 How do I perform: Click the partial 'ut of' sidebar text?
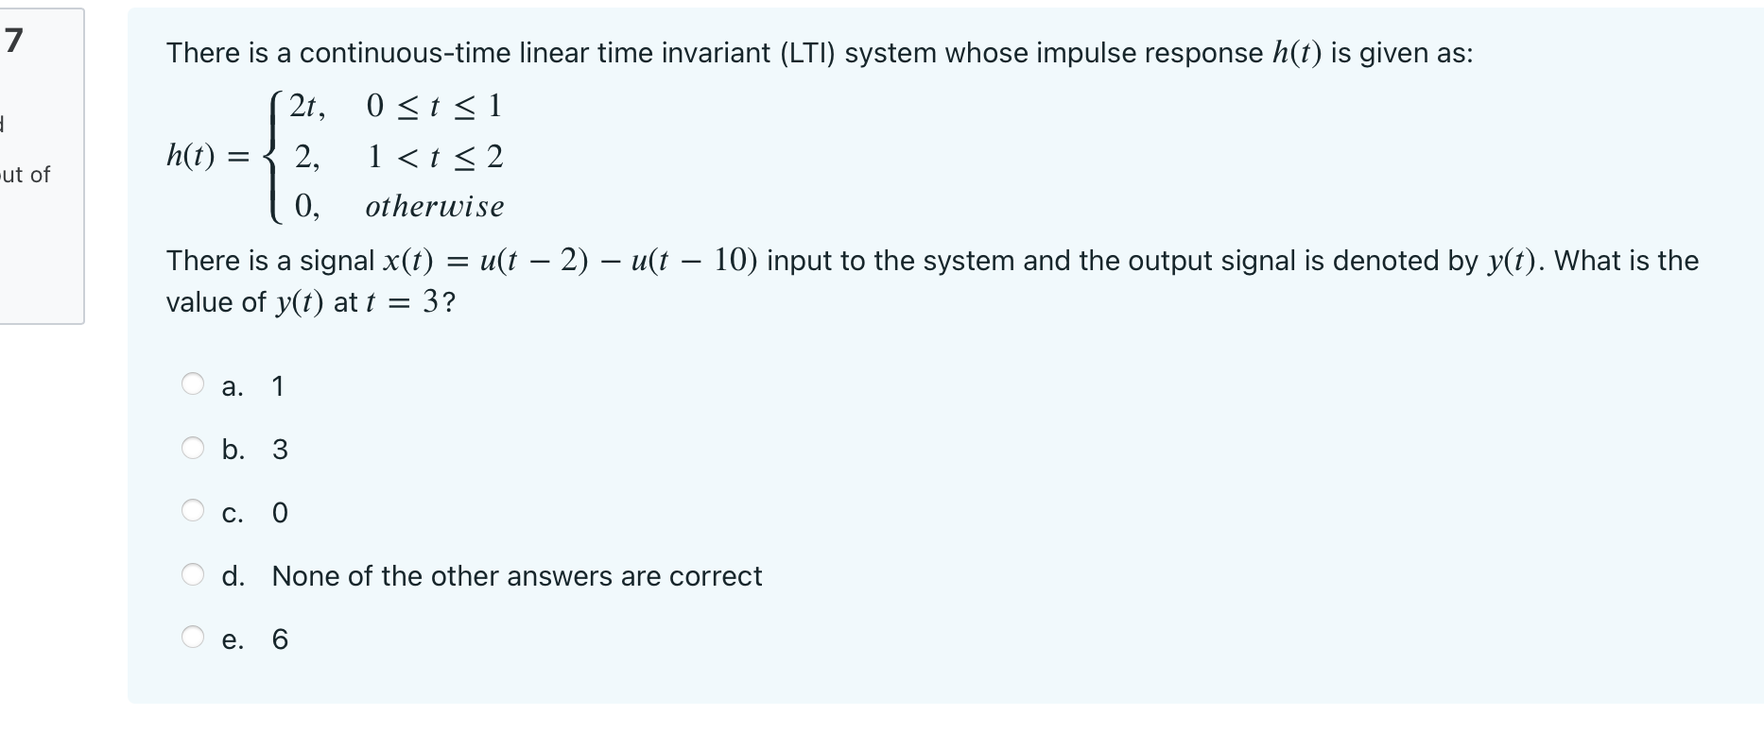point(26,174)
